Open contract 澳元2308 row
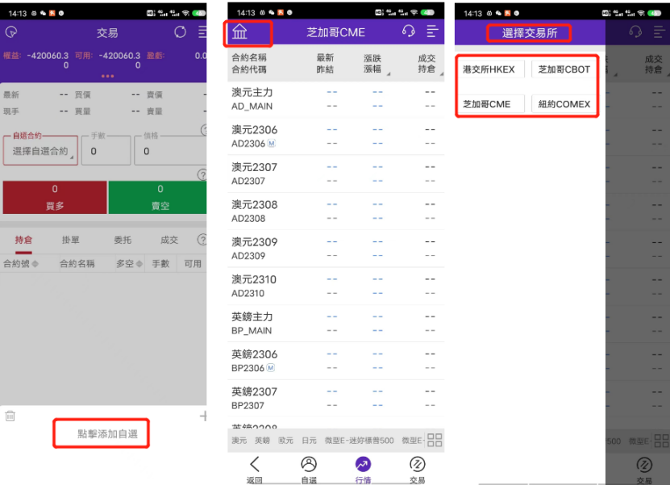 [336, 211]
